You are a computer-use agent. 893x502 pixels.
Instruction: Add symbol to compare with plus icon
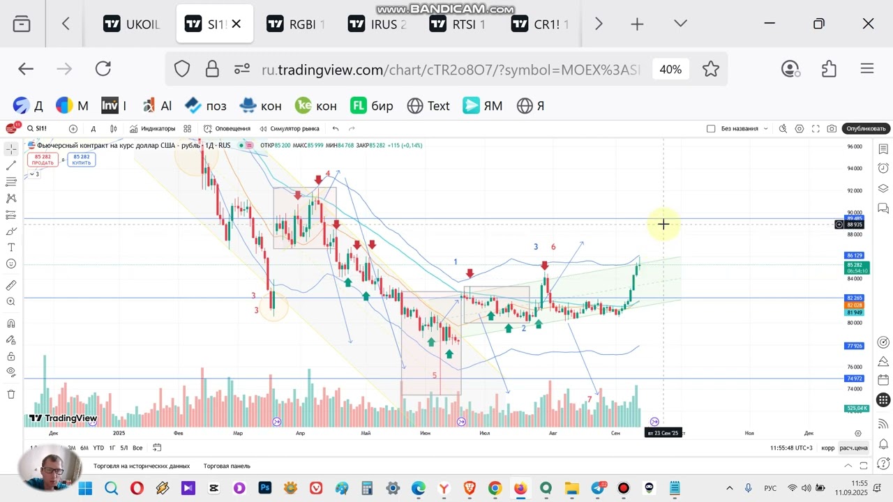(x=73, y=128)
